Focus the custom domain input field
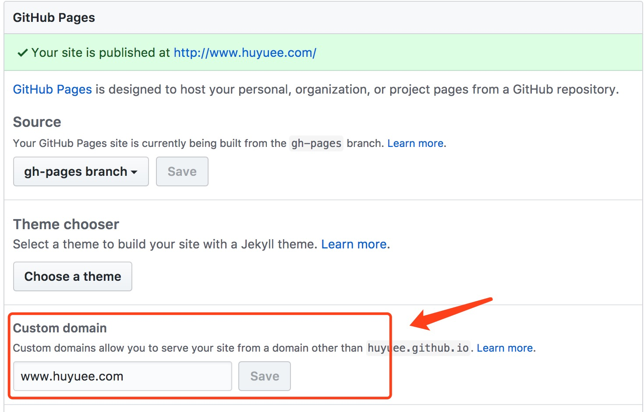Viewport: 644px width, 412px height. pos(123,376)
